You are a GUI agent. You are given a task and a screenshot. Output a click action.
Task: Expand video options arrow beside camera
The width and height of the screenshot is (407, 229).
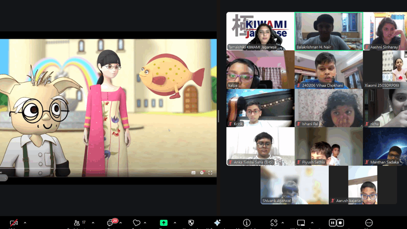pyautogui.click(x=25, y=223)
